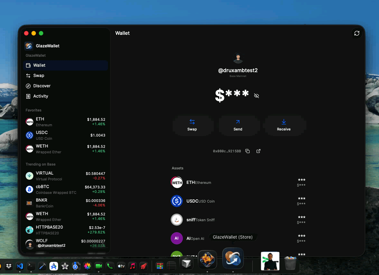
Task: Click the WETH logo icon in Assets list
Action: pyautogui.click(x=177, y=183)
